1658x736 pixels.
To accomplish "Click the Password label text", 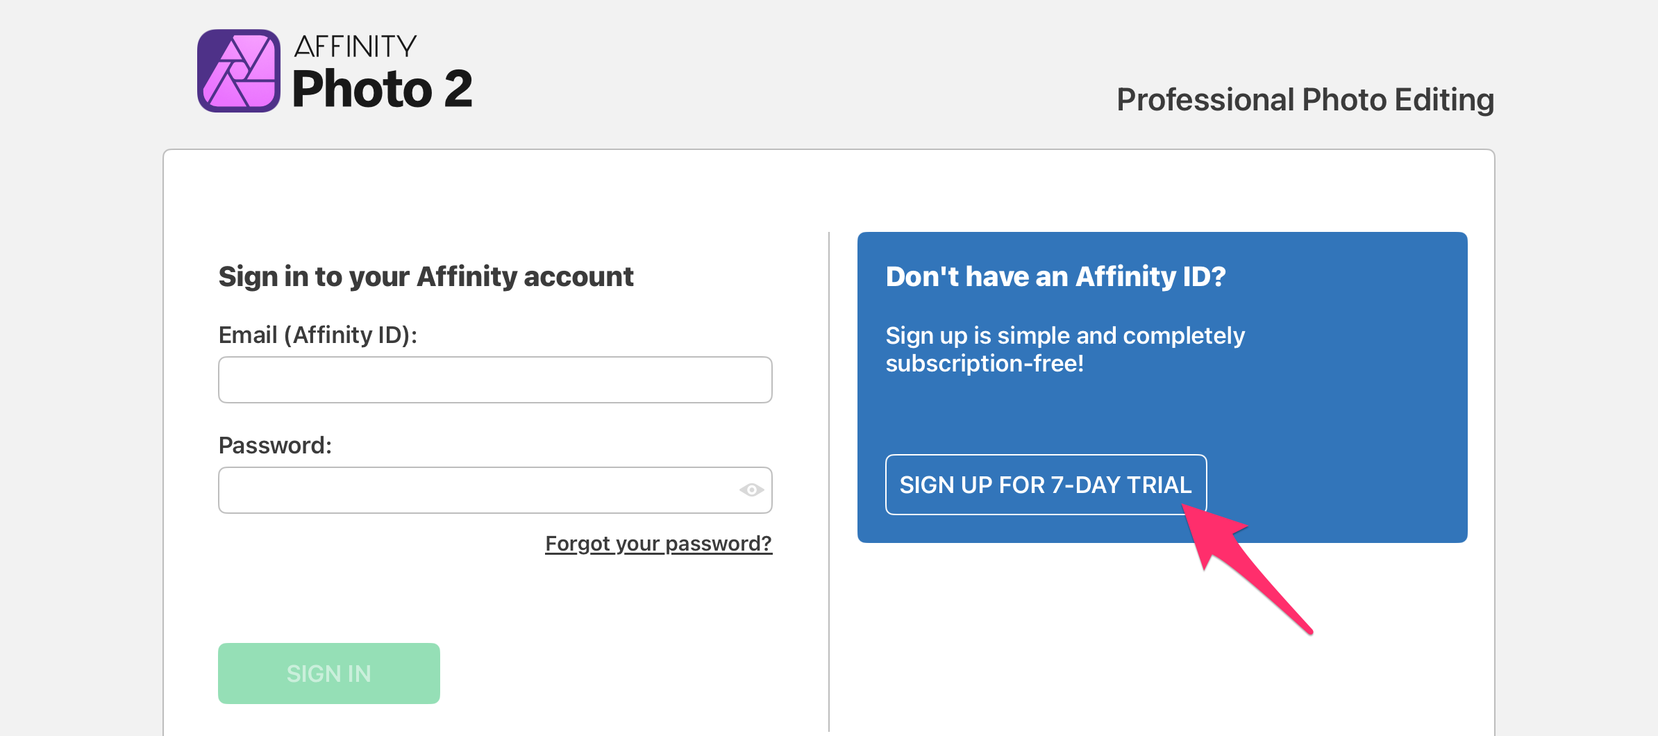I will [275, 445].
